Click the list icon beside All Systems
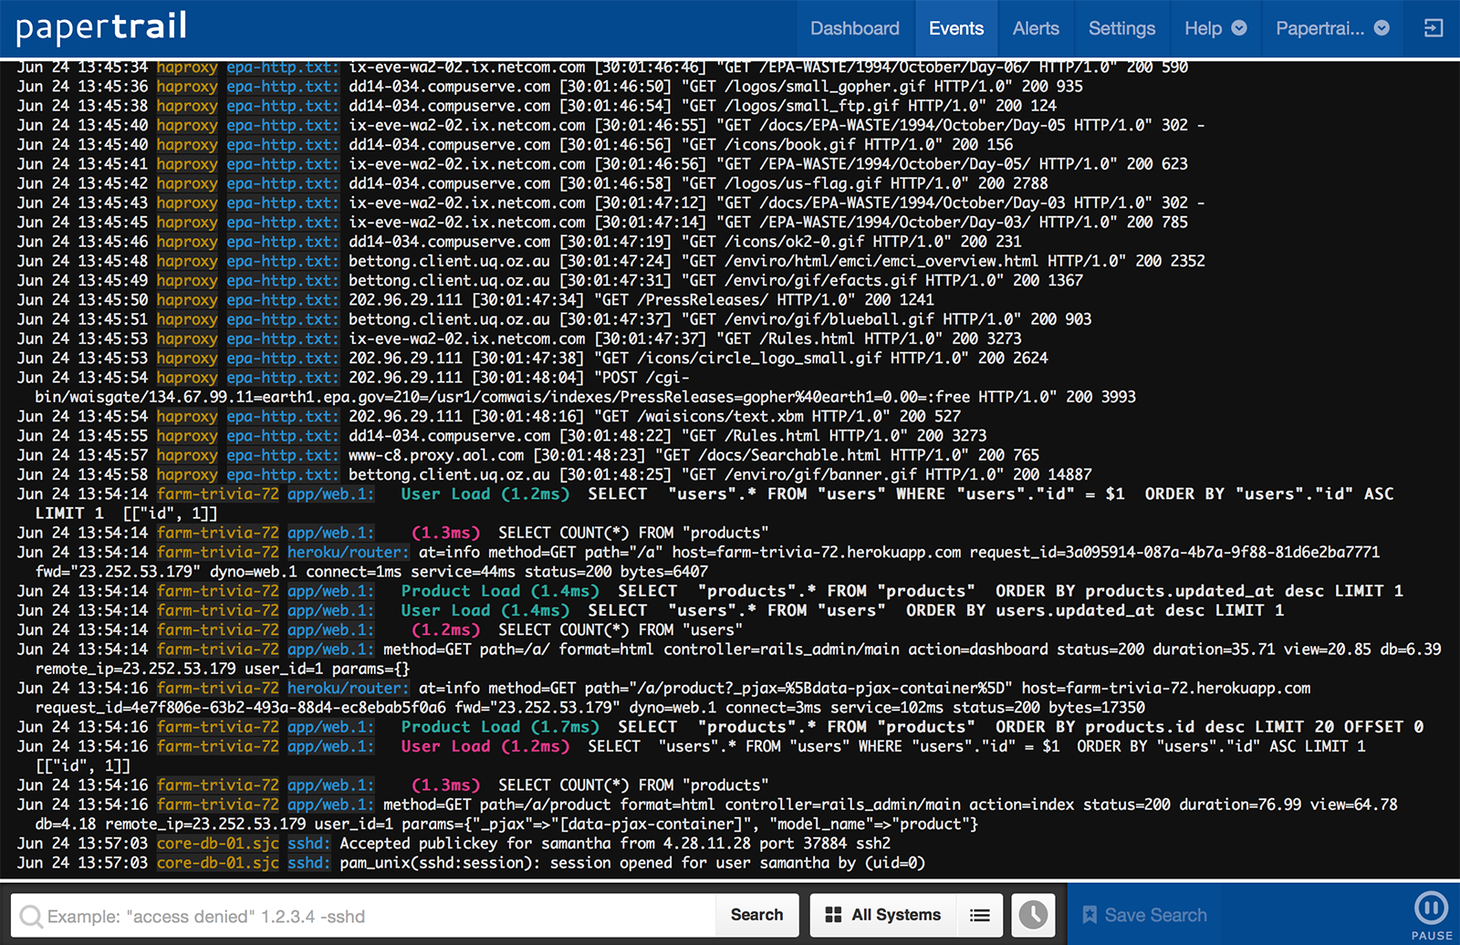1460x945 pixels. point(980,915)
